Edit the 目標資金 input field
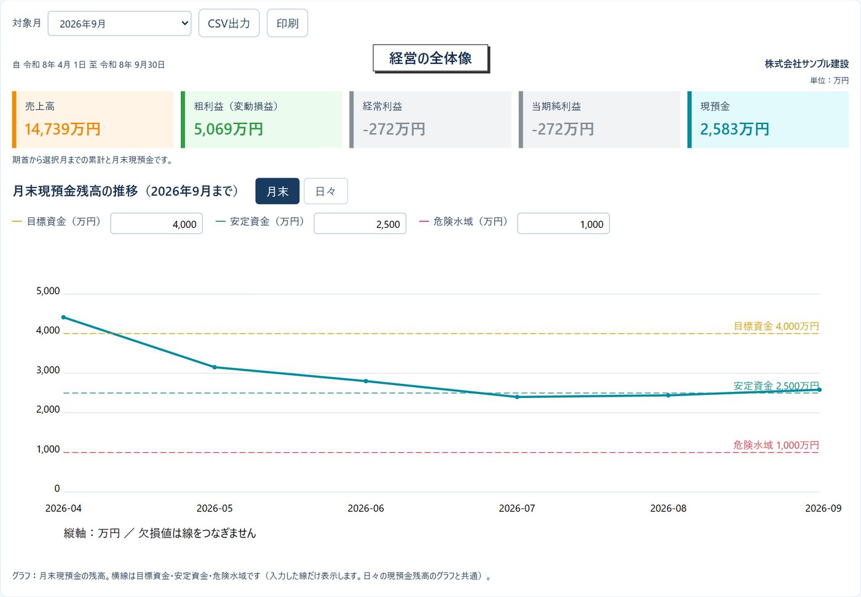 [157, 224]
